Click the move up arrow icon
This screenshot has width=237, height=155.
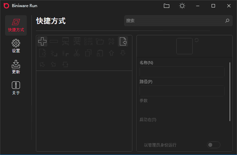click(111, 53)
